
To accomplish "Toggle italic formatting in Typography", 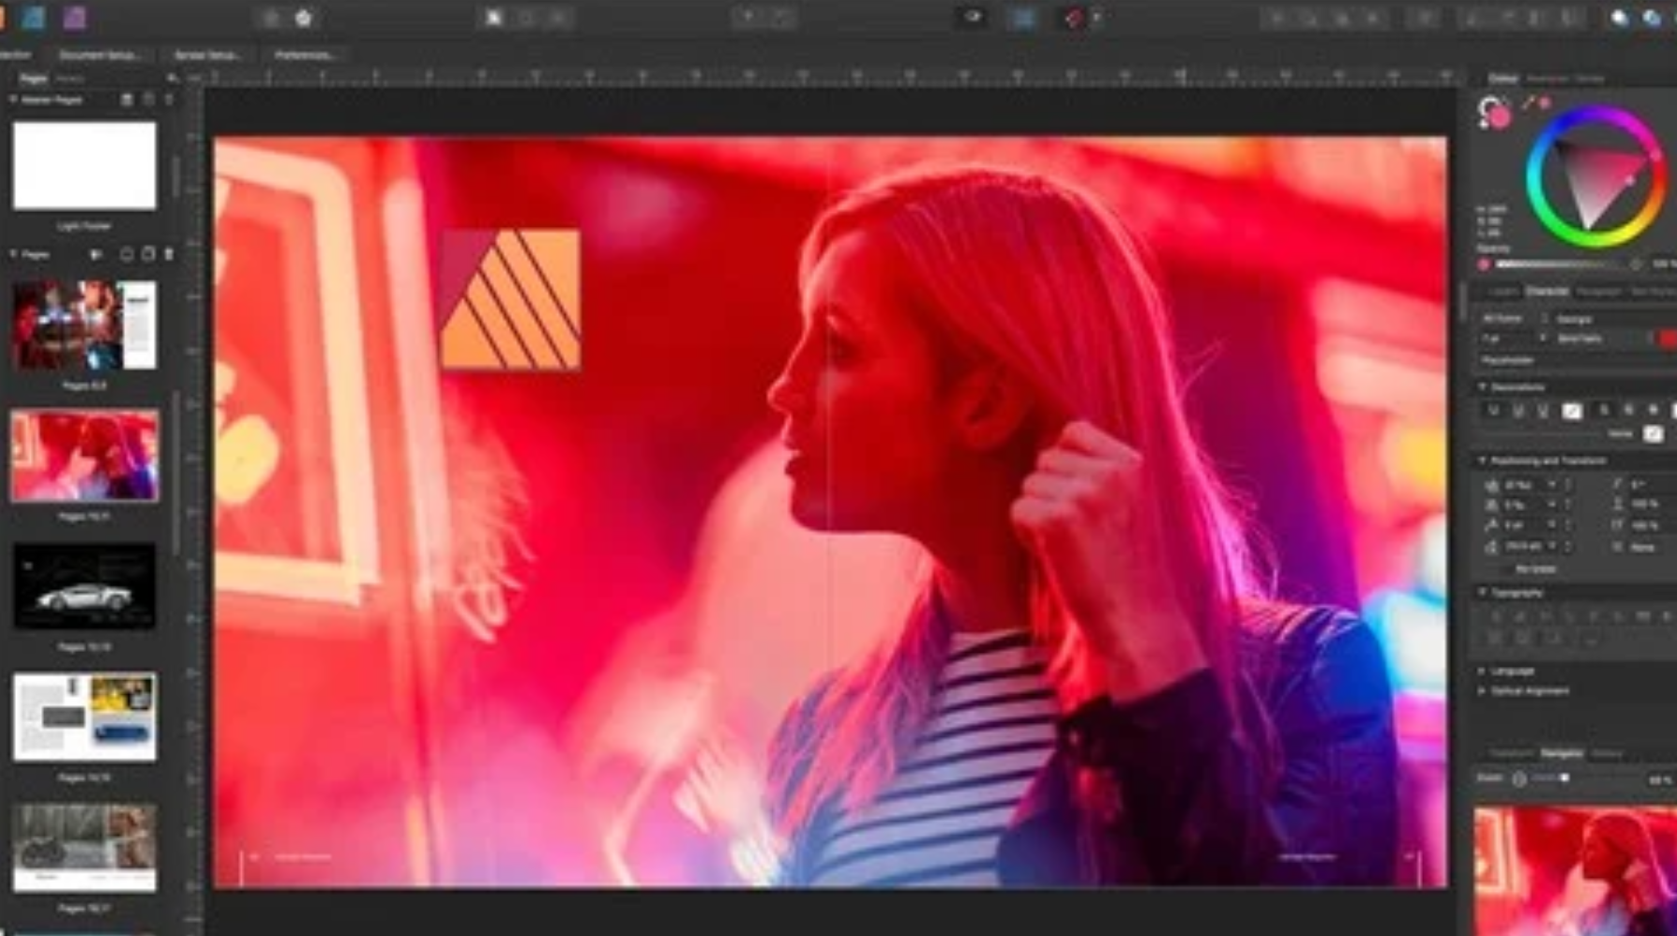I will point(1519,615).
